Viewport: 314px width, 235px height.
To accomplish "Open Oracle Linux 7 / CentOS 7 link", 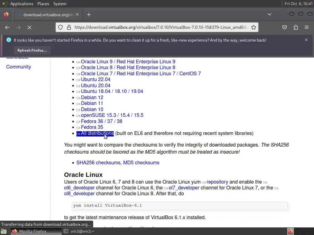I will pos(141,73).
